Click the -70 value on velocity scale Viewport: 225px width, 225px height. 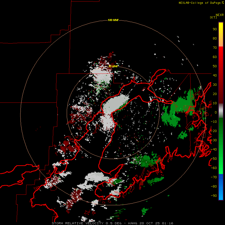(214, 177)
